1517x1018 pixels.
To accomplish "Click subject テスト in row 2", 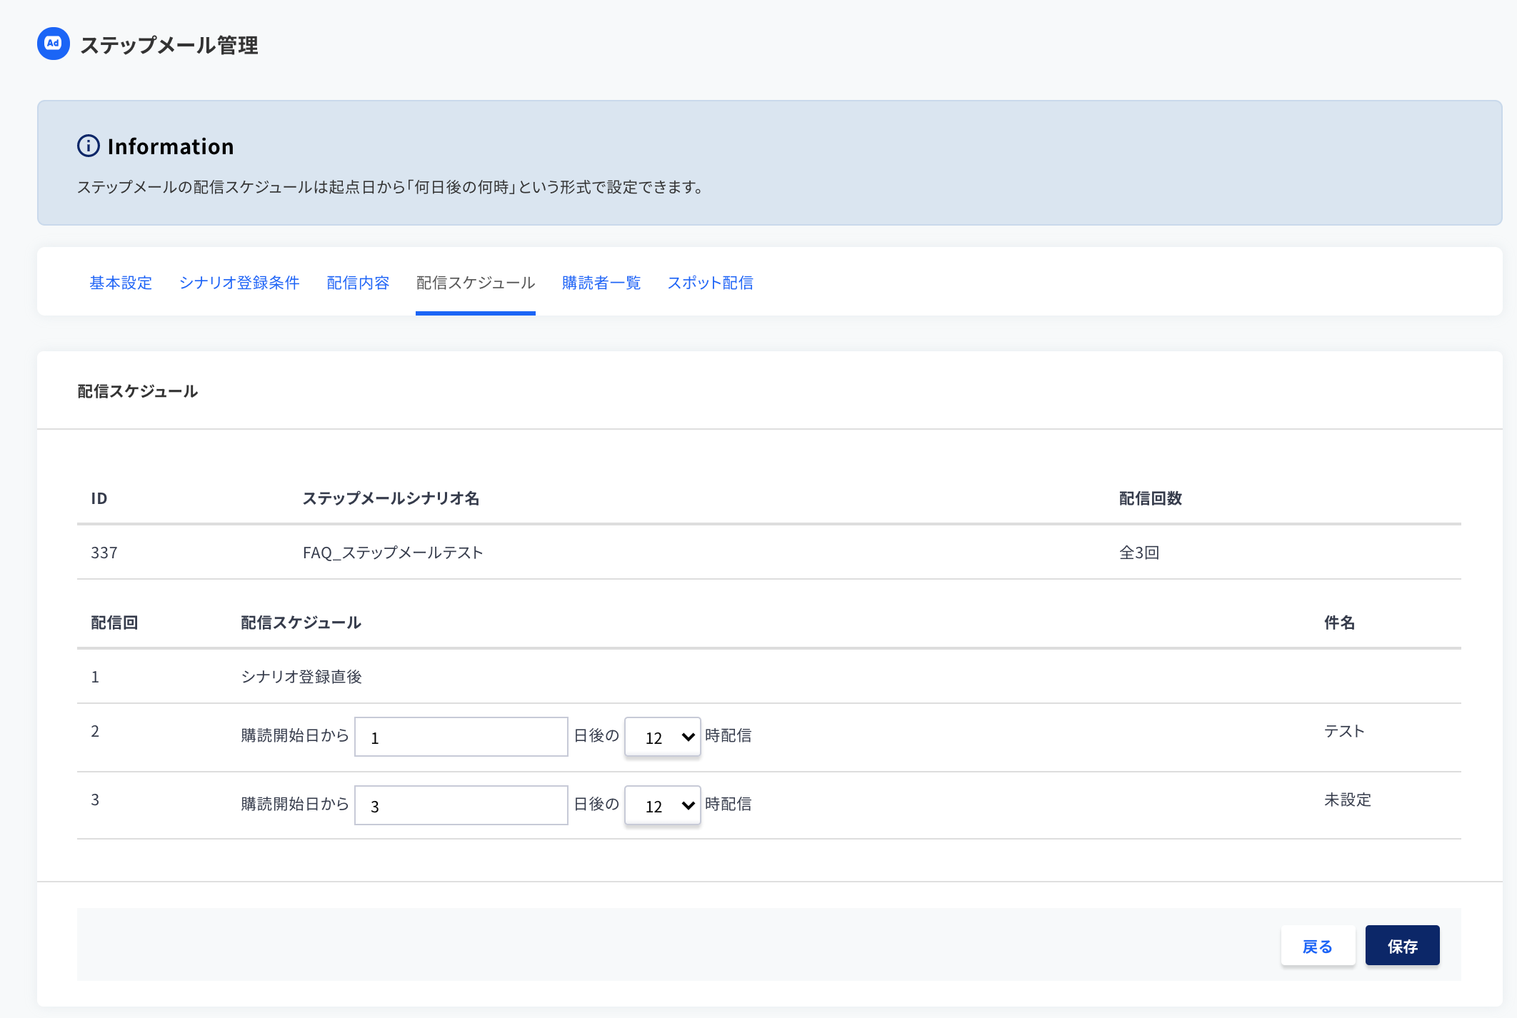I will 1344,731.
